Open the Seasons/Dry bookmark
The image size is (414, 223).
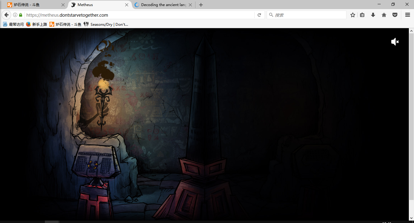106,24
